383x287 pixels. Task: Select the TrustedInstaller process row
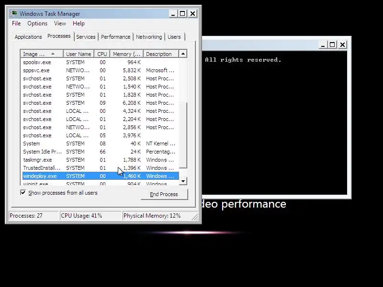(101, 168)
